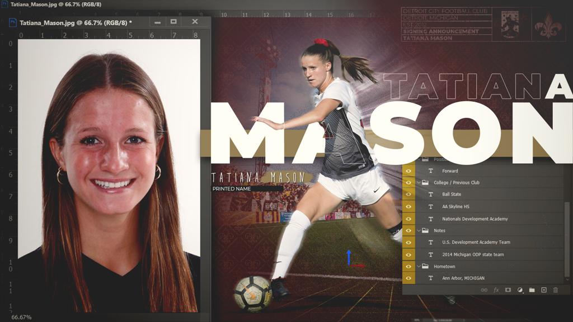Hide the U.S. Development Academy Team layer
573x322 pixels.
[408, 243]
